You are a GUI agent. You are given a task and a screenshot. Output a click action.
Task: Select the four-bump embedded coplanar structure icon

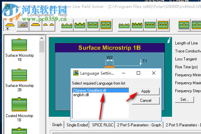(150, 25)
